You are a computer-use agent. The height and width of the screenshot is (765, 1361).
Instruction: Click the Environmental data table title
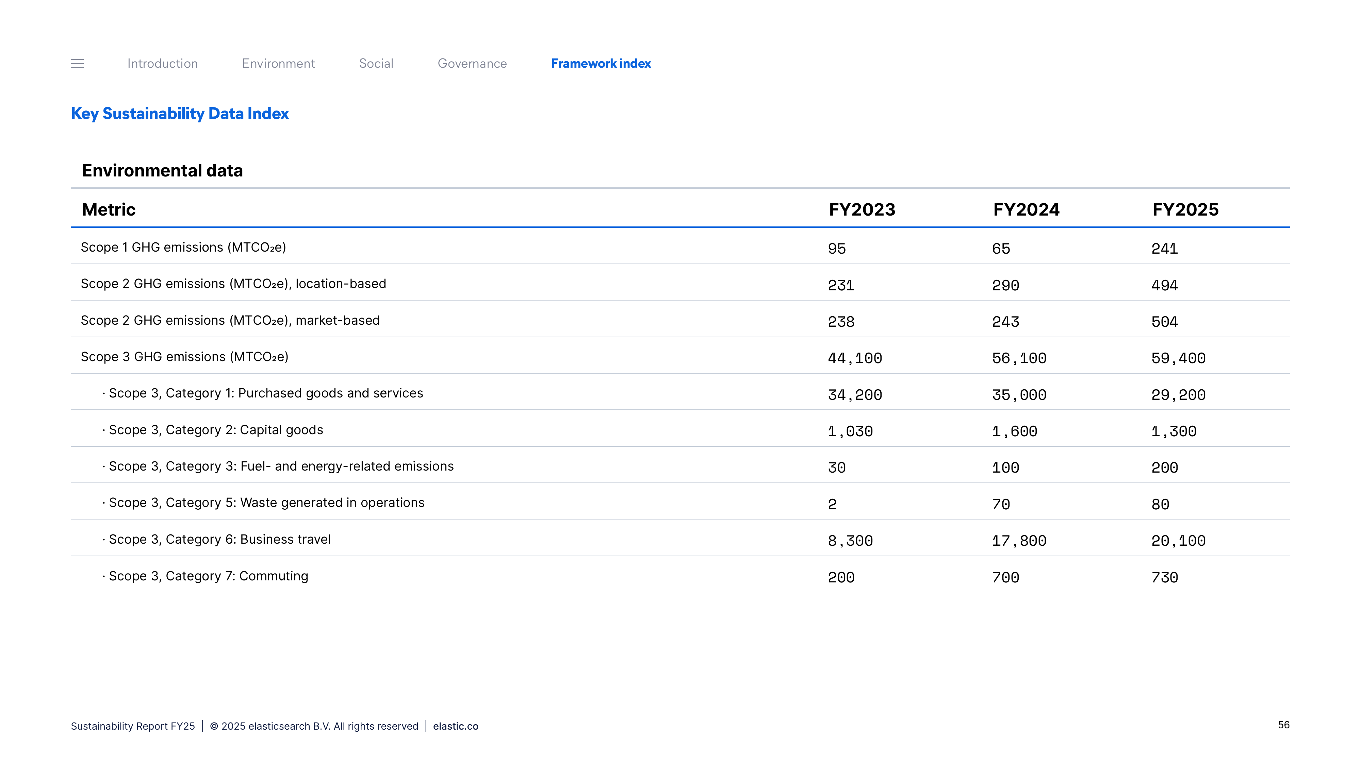click(162, 171)
